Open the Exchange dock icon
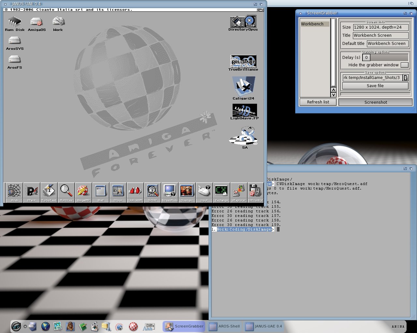Viewport: 417px width, 333px height. click(x=222, y=191)
